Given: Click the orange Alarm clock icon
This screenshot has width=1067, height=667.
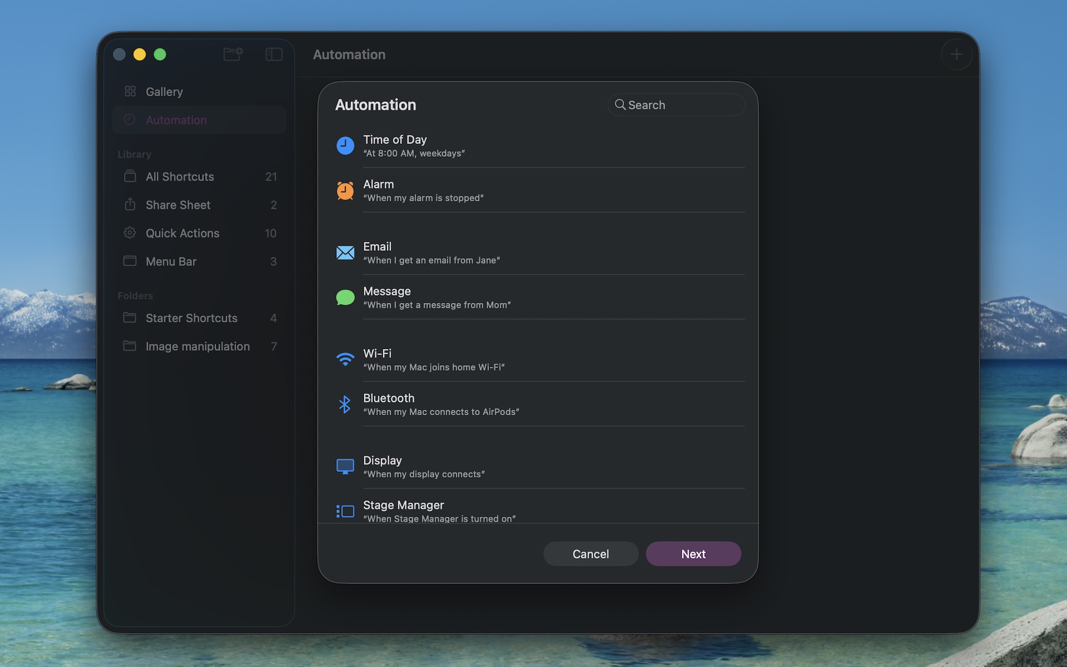Looking at the screenshot, I should (x=345, y=191).
